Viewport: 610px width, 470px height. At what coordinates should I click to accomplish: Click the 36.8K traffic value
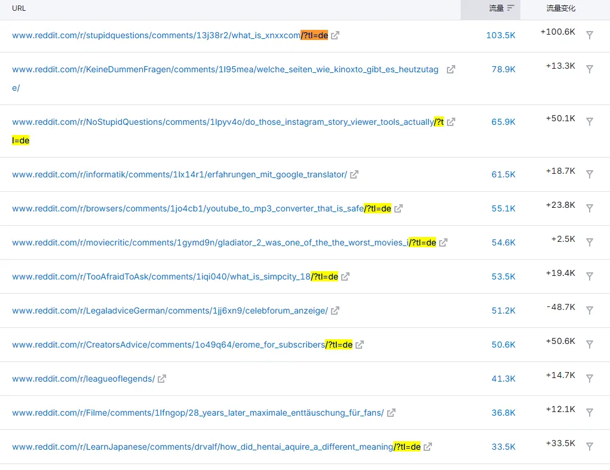504,413
